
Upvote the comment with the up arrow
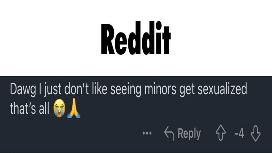(221, 133)
